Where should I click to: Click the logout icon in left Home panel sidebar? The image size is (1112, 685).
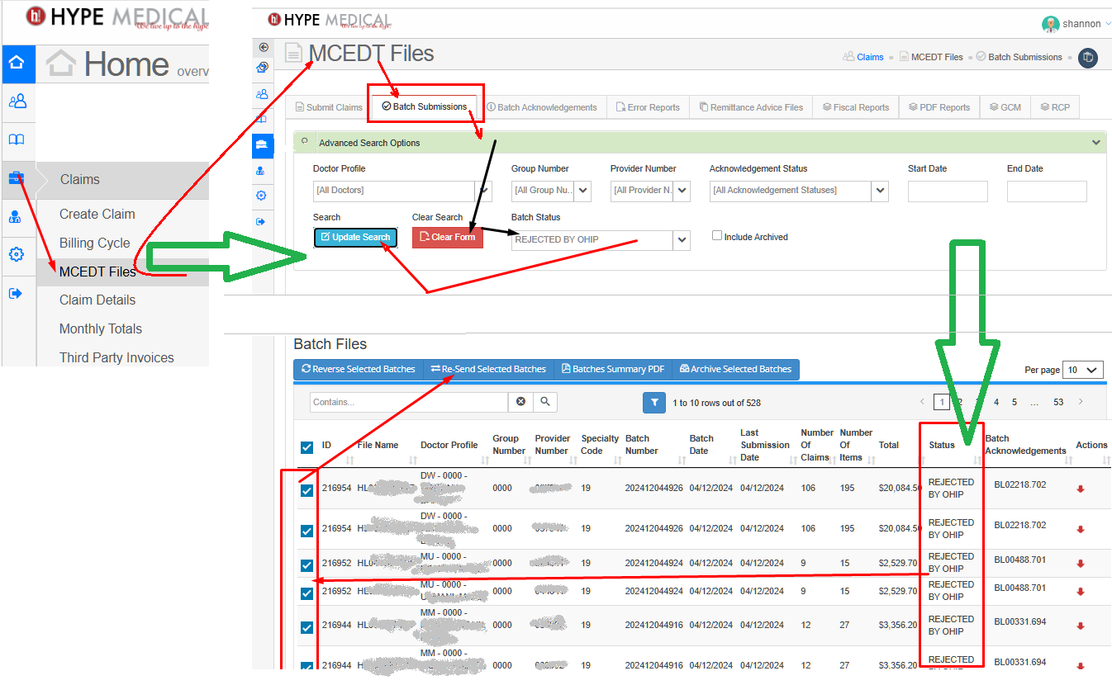point(15,293)
